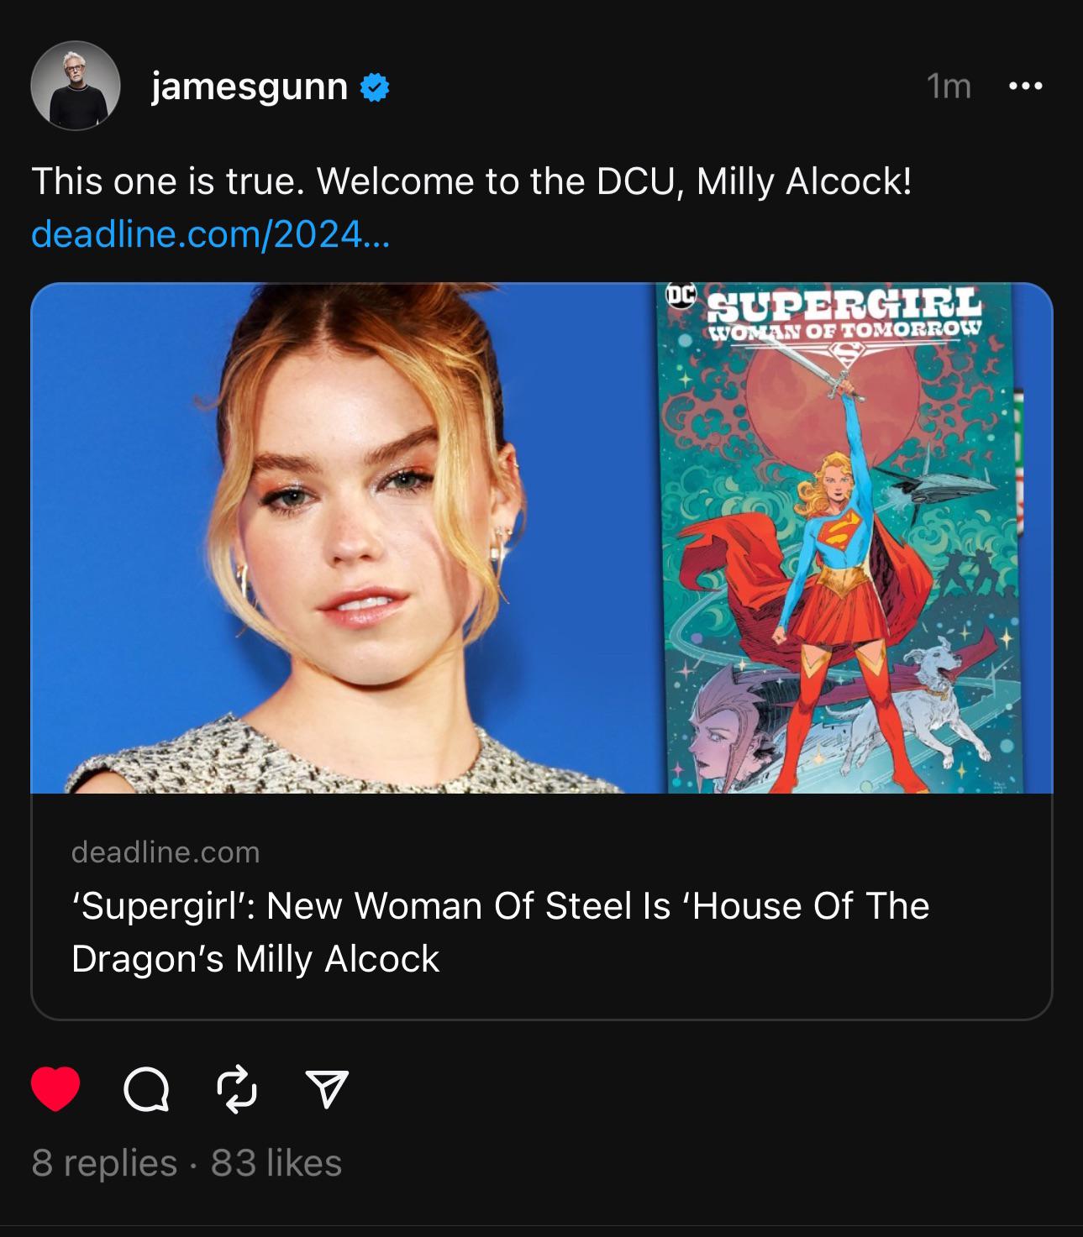
Task: Visit the jamesgunn username
Action: point(250,86)
